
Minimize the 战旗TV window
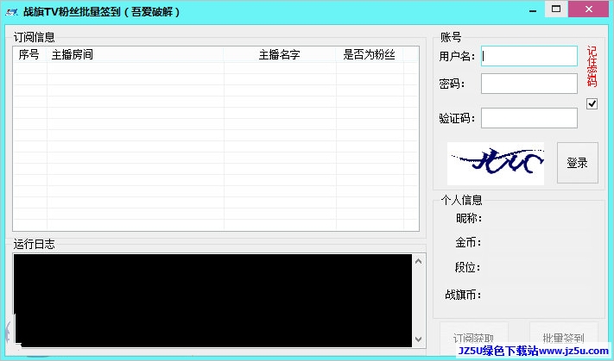(533, 10)
